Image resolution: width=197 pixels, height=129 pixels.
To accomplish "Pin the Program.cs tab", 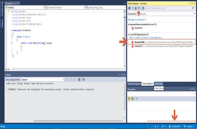I will [x=16, y=3].
